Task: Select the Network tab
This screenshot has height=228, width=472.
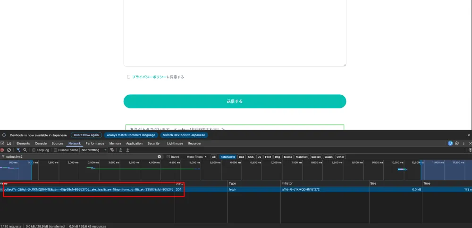Action: point(75,144)
